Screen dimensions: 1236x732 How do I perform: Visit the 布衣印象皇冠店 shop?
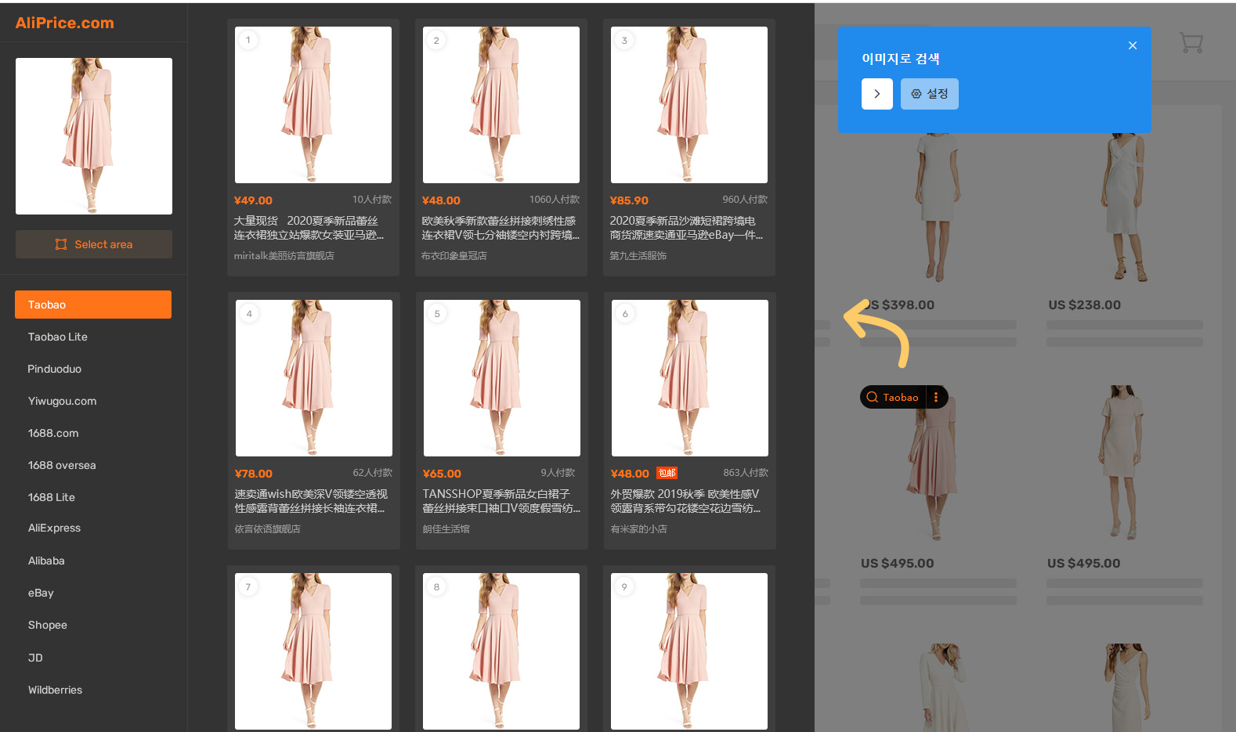tap(454, 256)
